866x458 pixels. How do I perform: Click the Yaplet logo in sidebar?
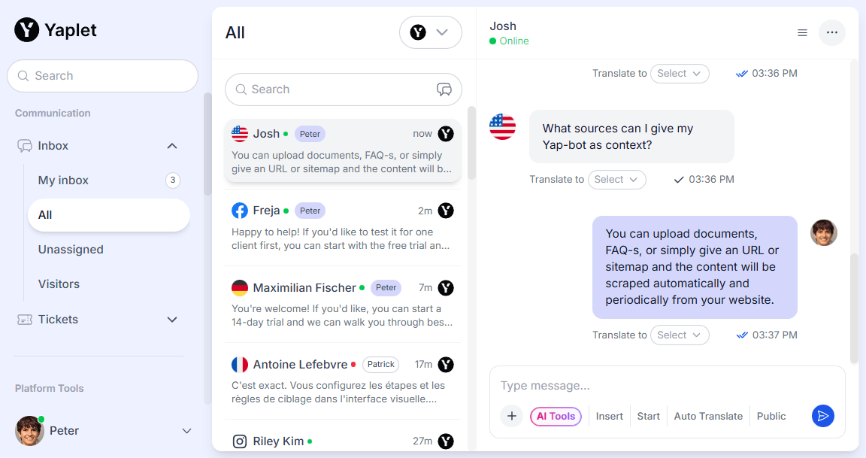pos(27,30)
